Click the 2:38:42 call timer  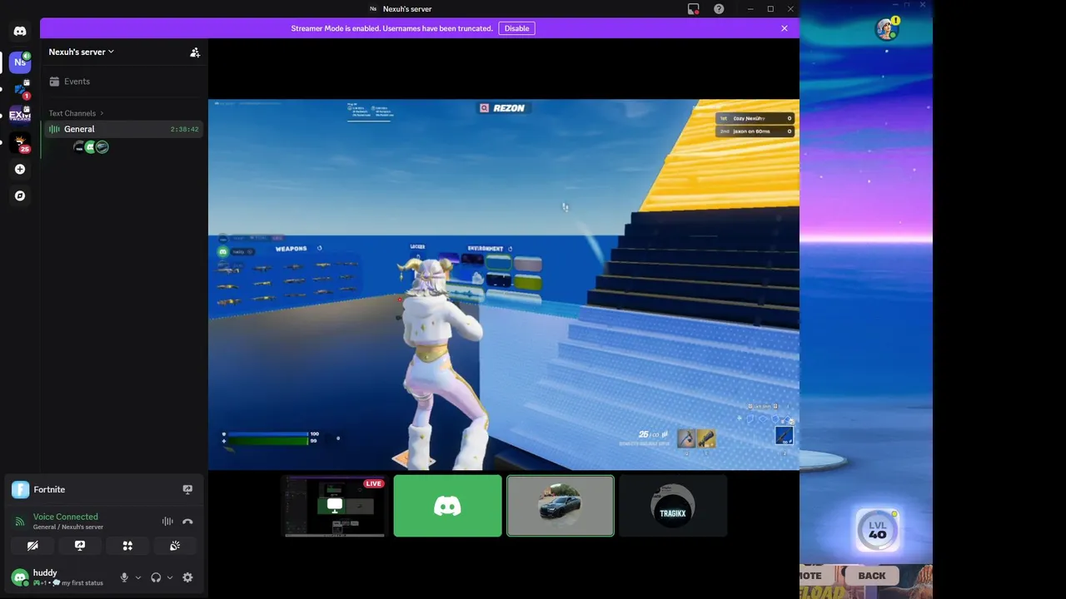(184, 129)
